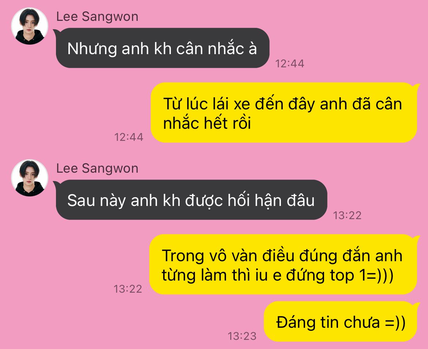Click the 13:23 timestamp

tap(242, 336)
